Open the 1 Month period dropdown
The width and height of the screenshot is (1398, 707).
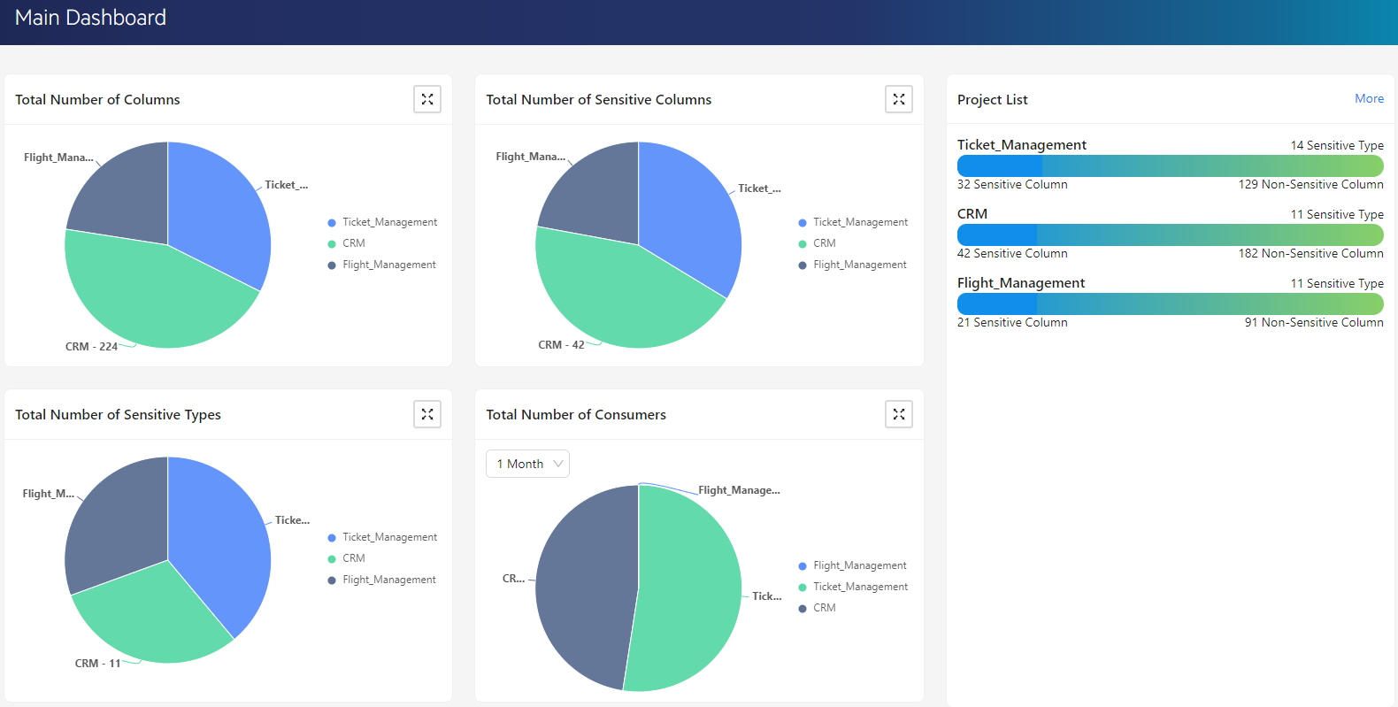click(527, 464)
